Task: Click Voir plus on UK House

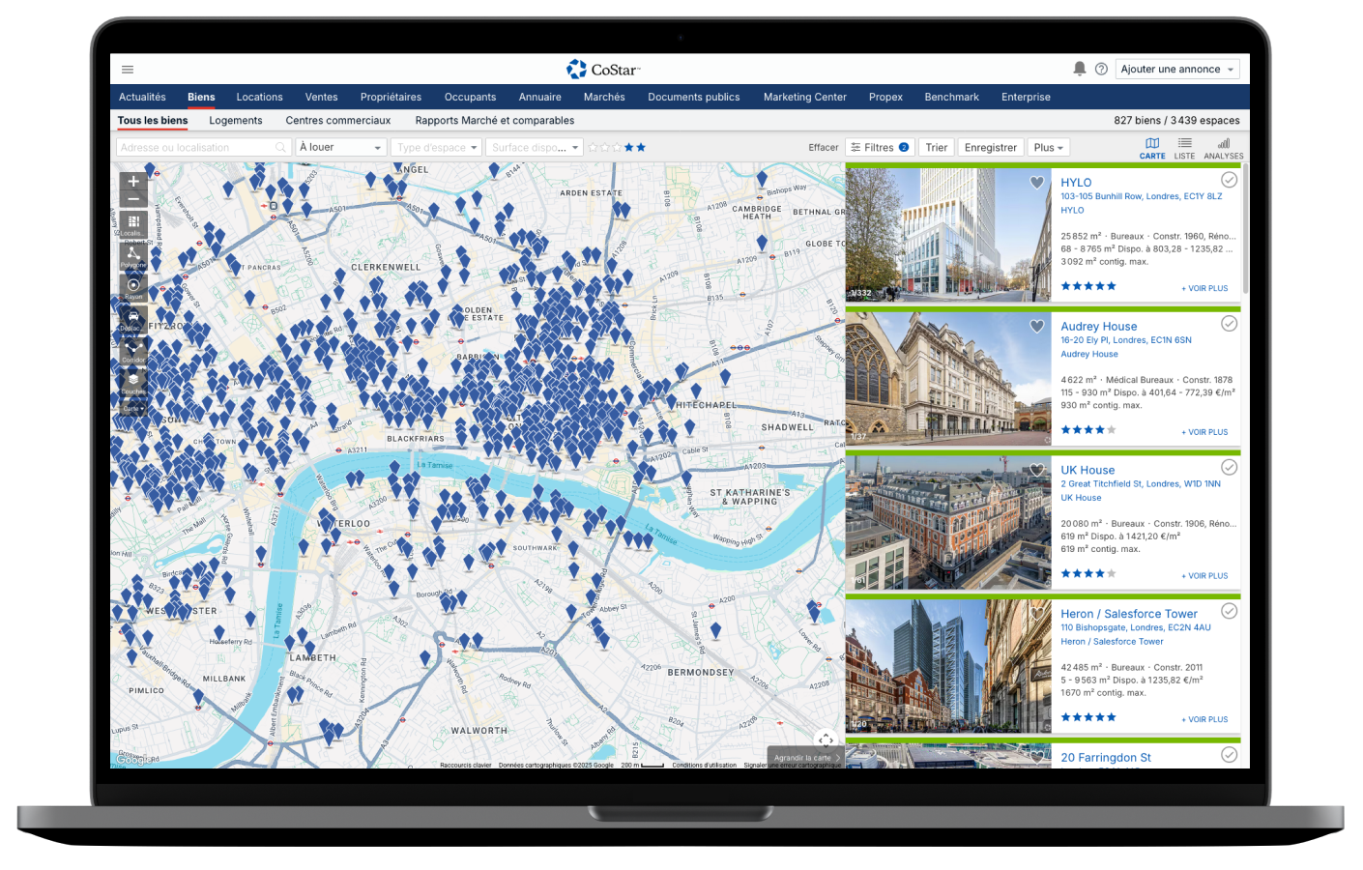Action: point(1204,576)
